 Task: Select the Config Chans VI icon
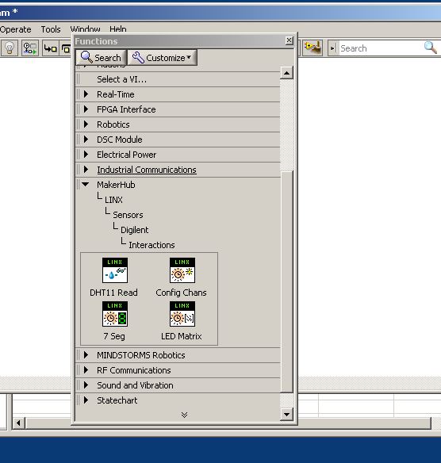point(182,270)
